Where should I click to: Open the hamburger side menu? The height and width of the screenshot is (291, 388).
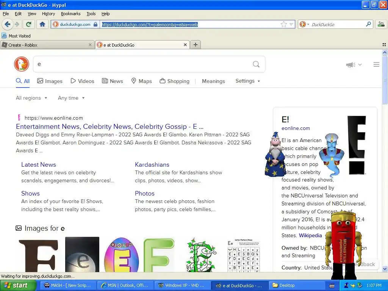(376, 64)
